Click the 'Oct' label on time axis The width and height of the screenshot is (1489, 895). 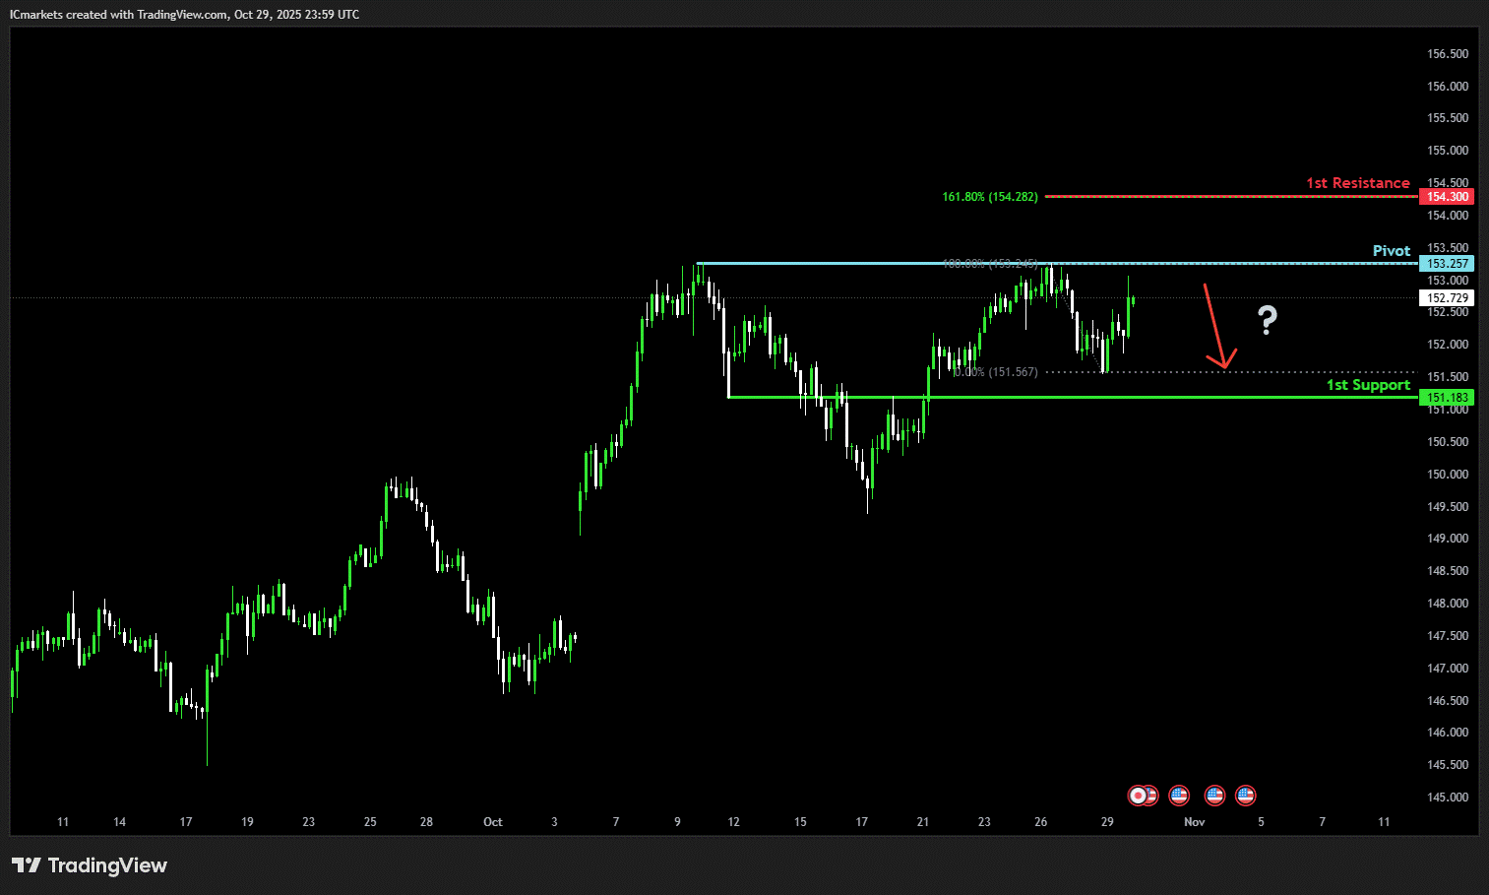click(x=492, y=822)
